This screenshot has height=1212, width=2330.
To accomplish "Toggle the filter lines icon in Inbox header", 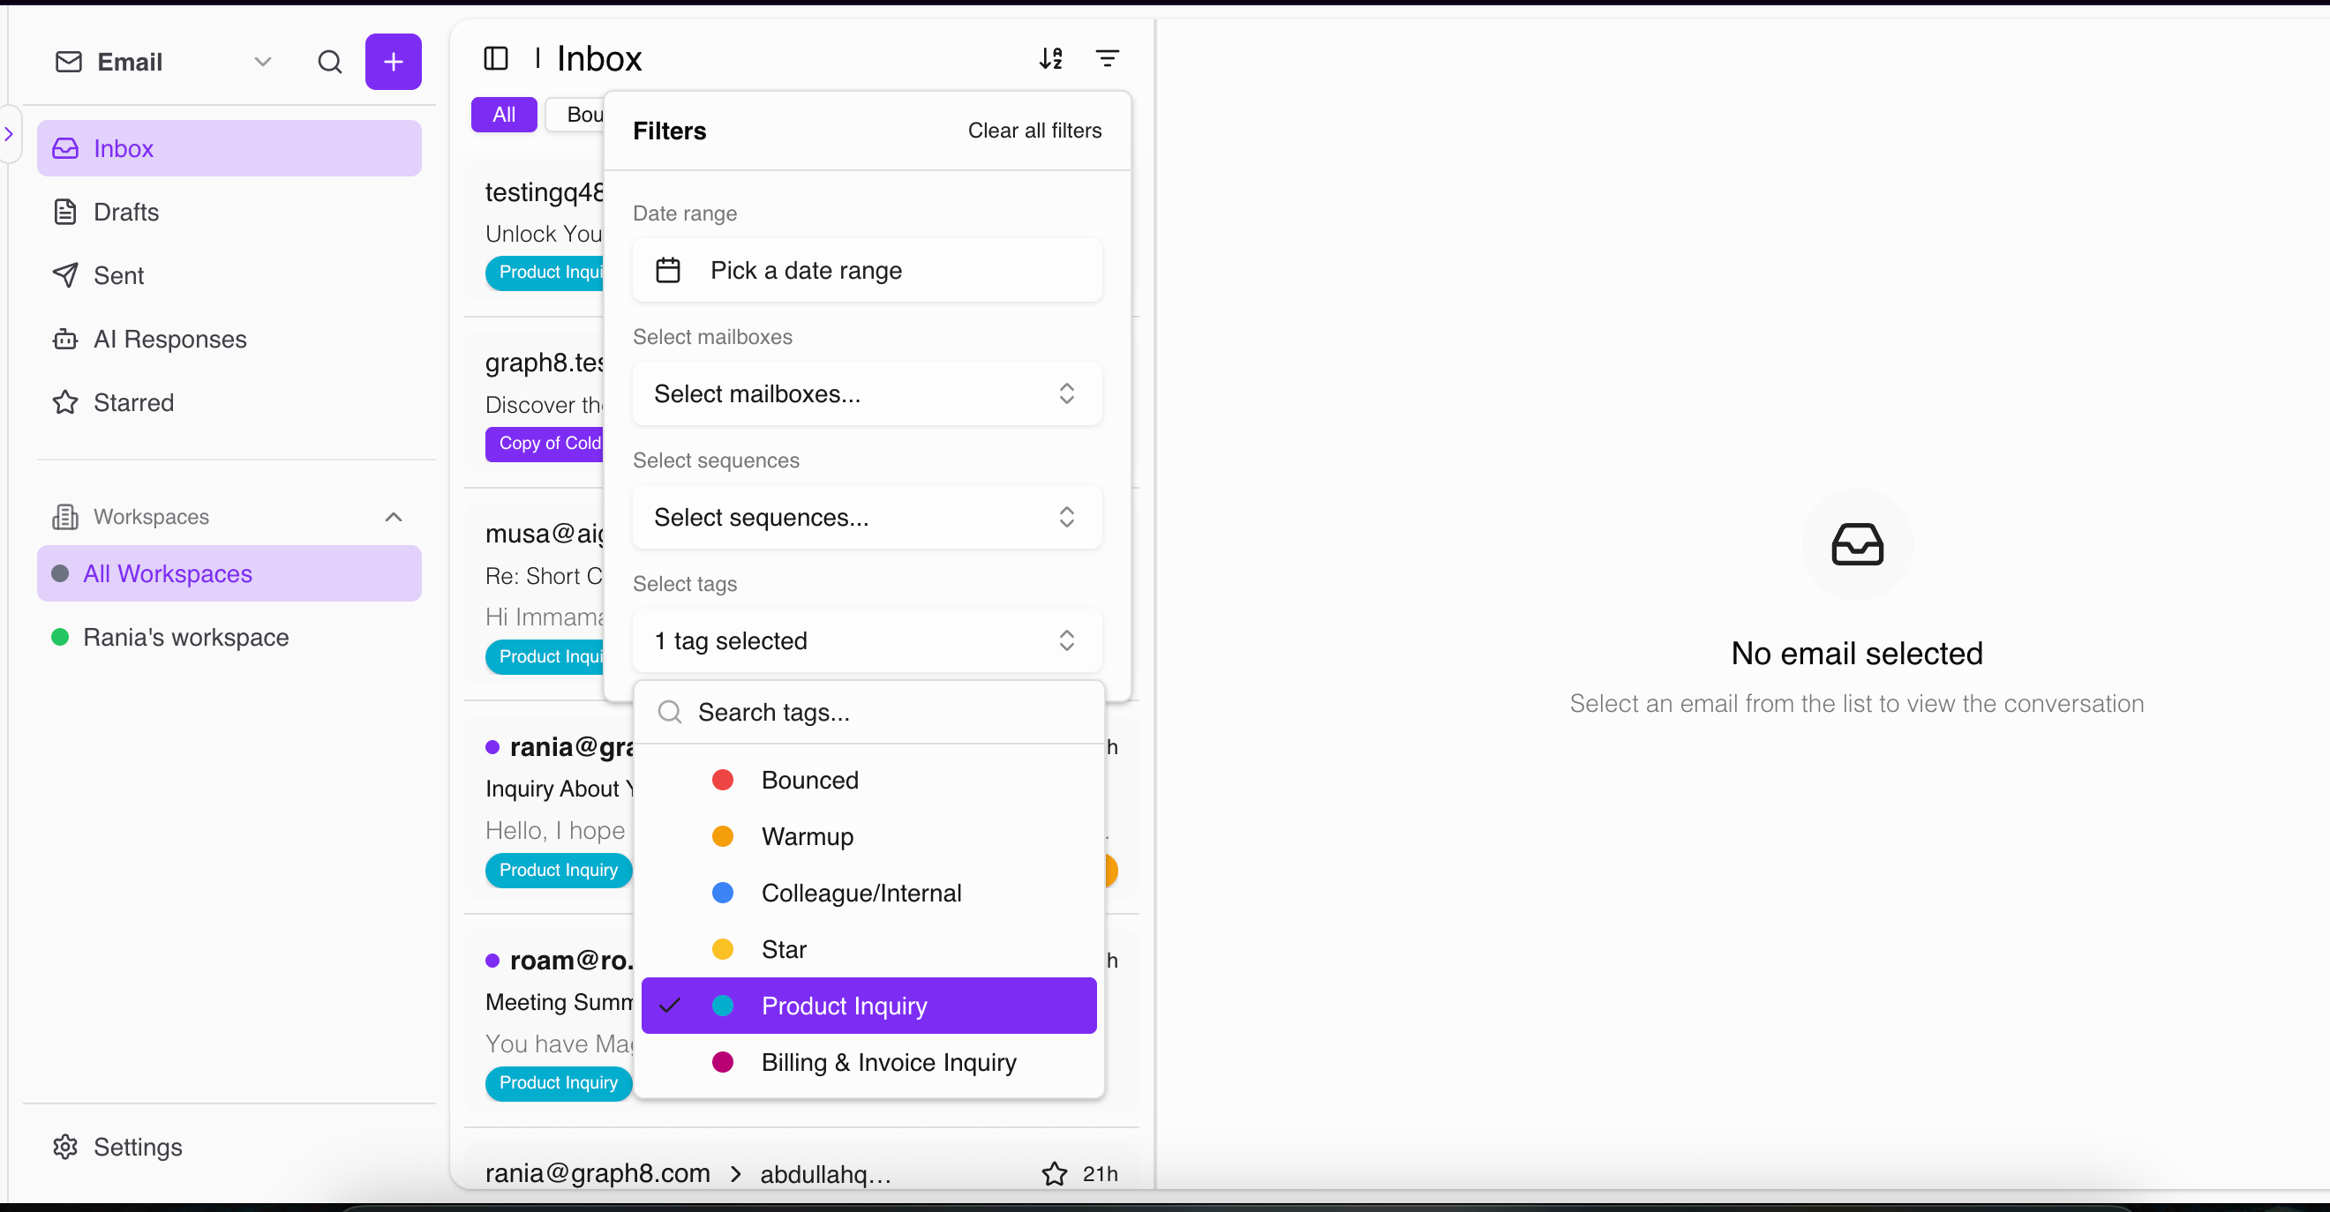I will (x=1107, y=59).
